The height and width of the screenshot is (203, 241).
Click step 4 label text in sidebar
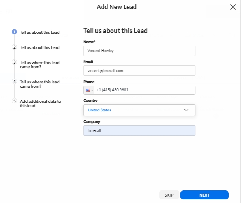point(40,84)
